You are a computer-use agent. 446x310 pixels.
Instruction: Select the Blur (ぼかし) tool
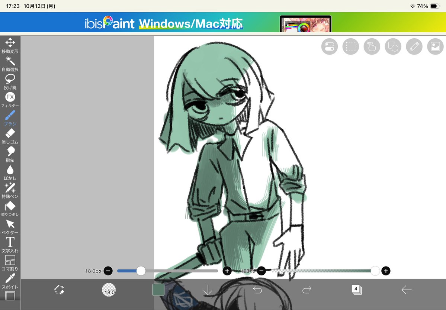point(10,172)
